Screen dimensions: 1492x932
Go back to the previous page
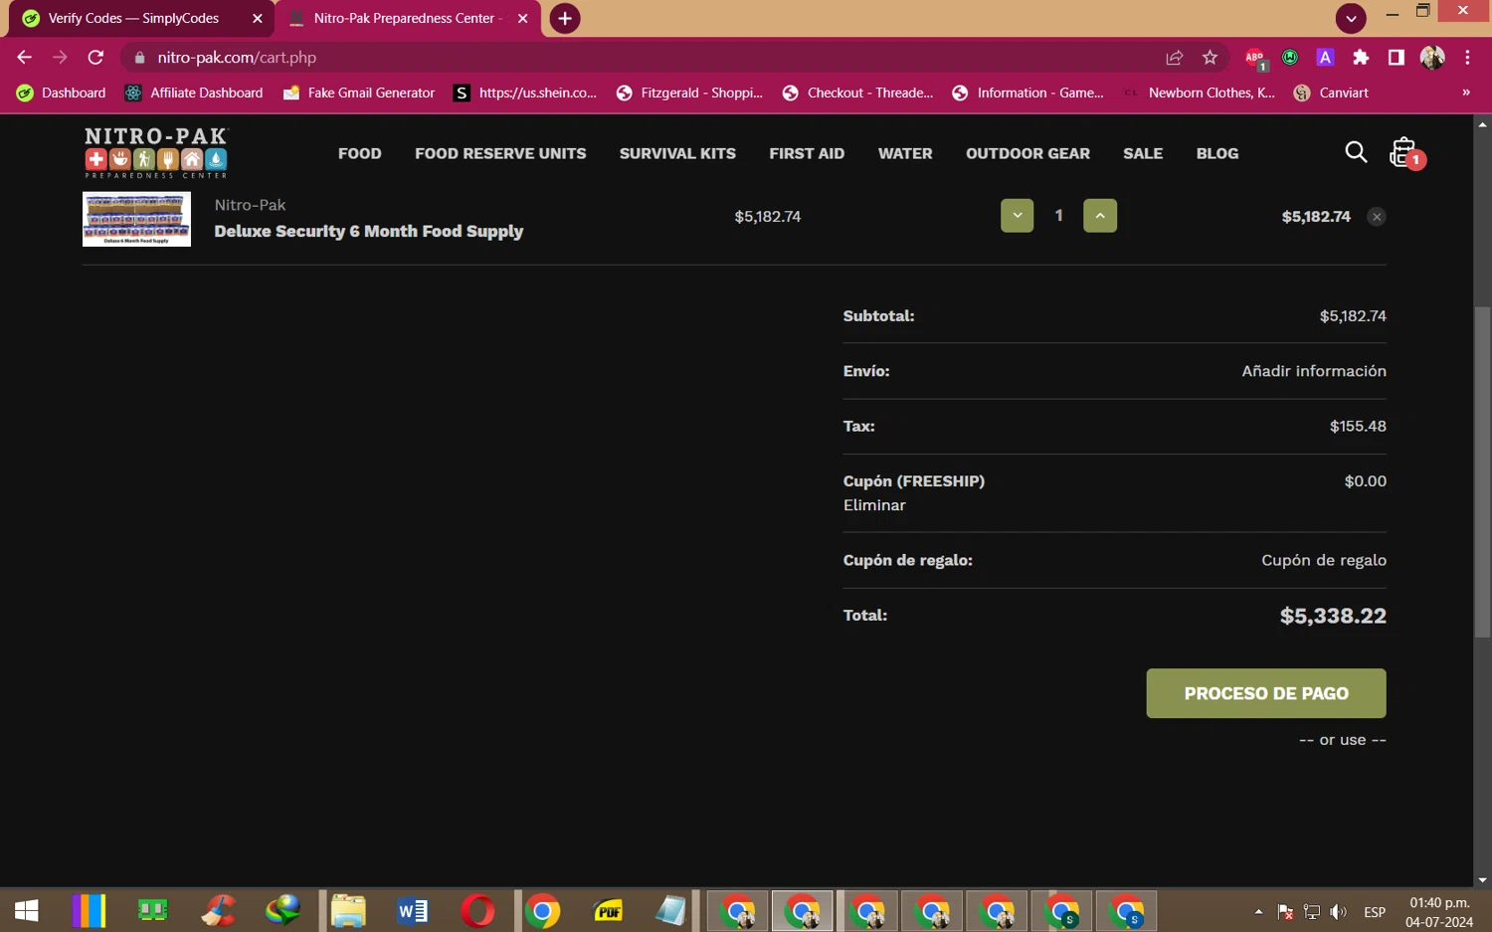[x=24, y=57]
